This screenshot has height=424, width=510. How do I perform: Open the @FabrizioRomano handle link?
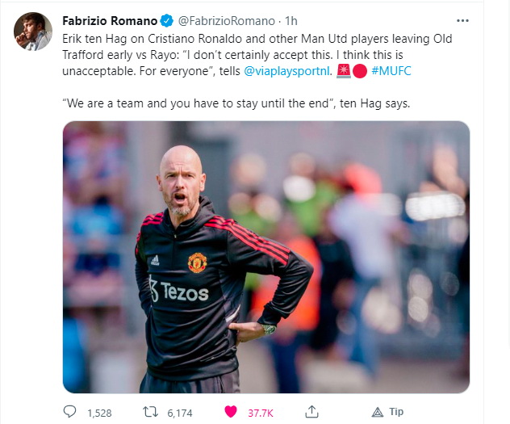[x=226, y=21]
